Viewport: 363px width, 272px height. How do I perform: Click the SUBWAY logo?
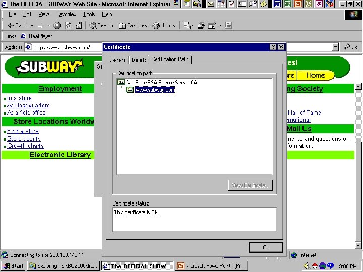tap(49, 67)
